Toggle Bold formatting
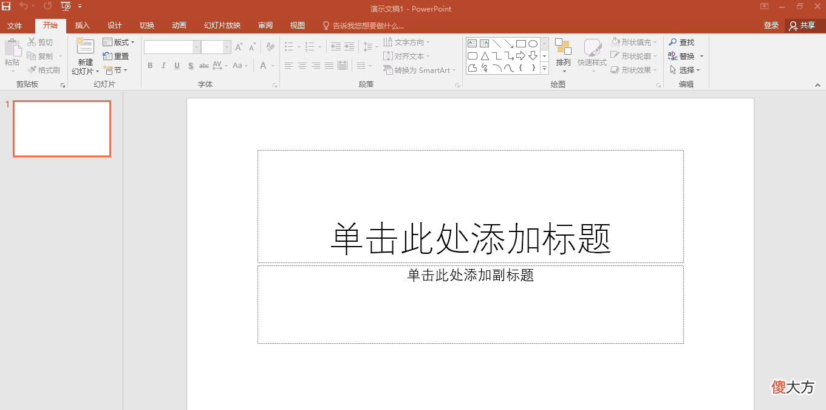 point(150,66)
